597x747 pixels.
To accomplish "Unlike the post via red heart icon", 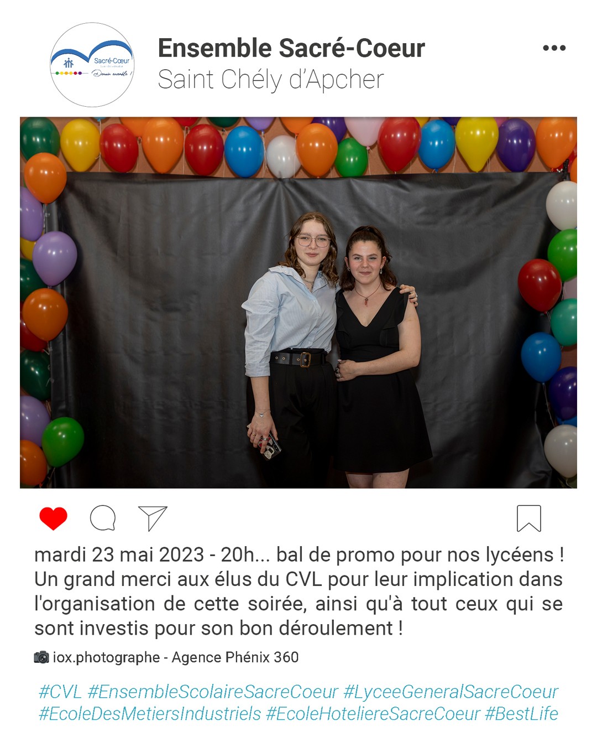I will (x=54, y=518).
